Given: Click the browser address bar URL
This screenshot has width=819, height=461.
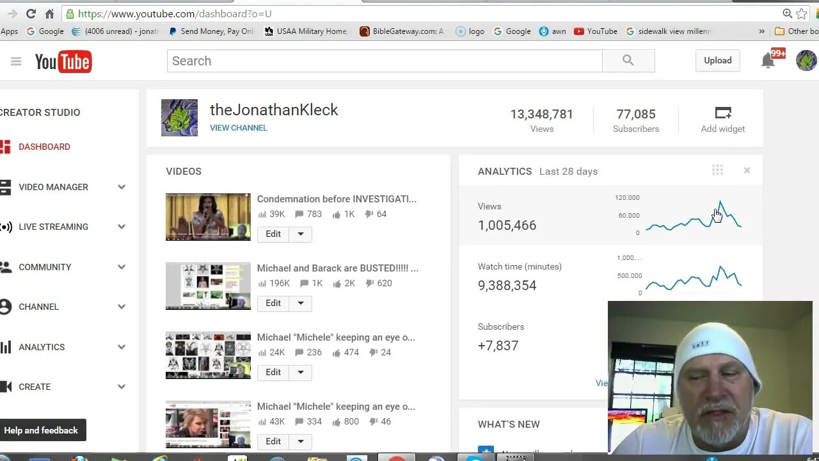Looking at the screenshot, I should [x=175, y=13].
